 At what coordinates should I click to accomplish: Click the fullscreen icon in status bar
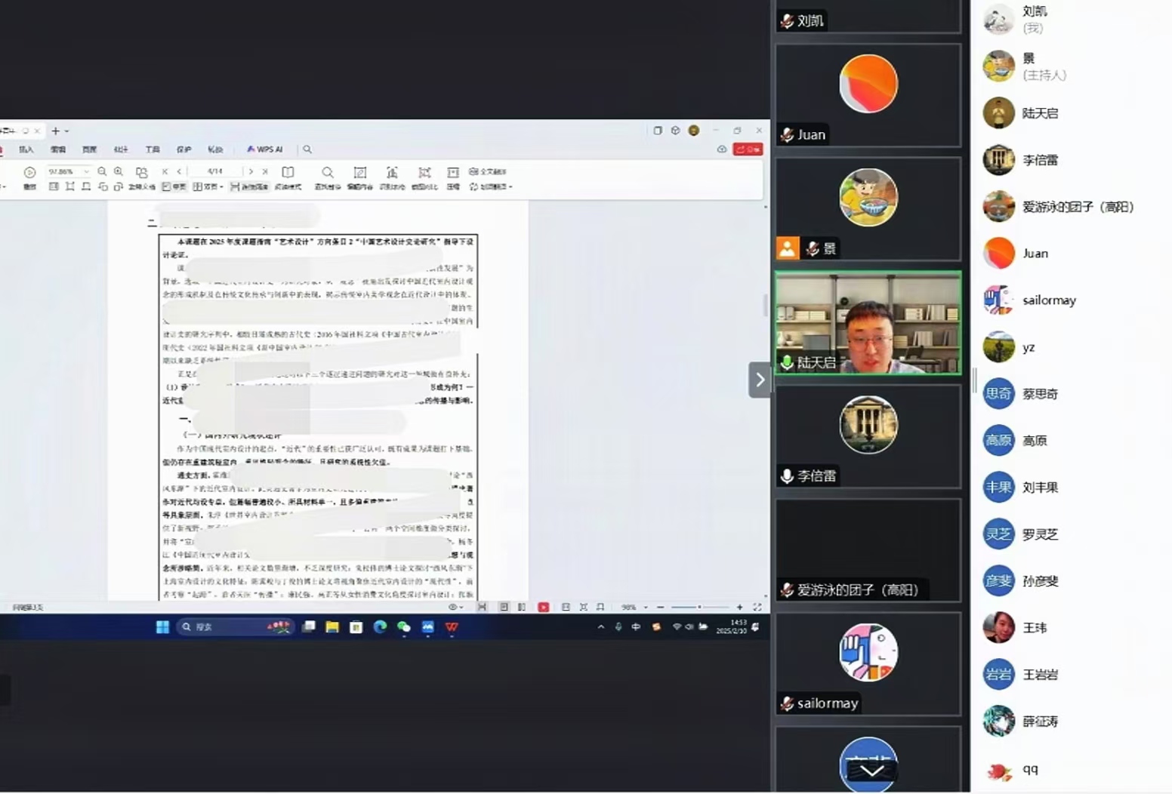coord(757,607)
